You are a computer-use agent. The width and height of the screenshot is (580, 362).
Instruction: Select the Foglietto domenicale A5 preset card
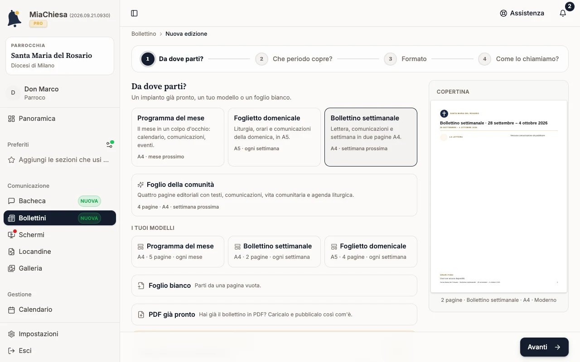[274, 137]
